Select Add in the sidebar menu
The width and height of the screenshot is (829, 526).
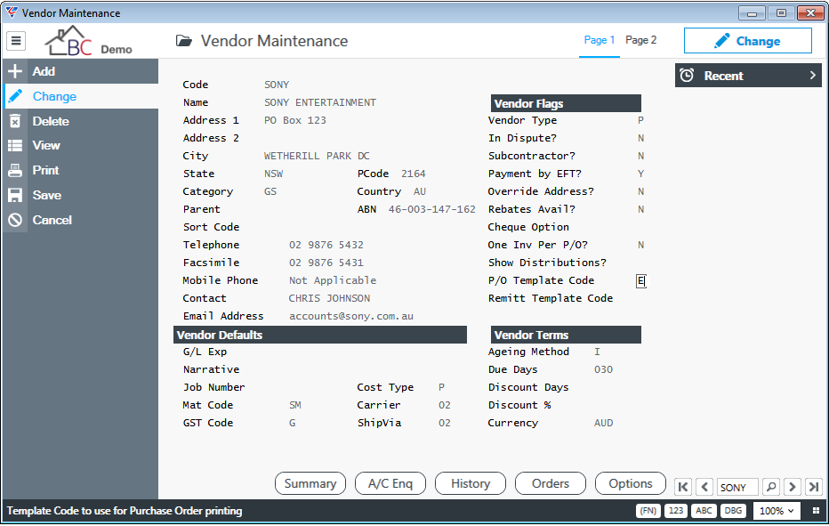point(81,71)
